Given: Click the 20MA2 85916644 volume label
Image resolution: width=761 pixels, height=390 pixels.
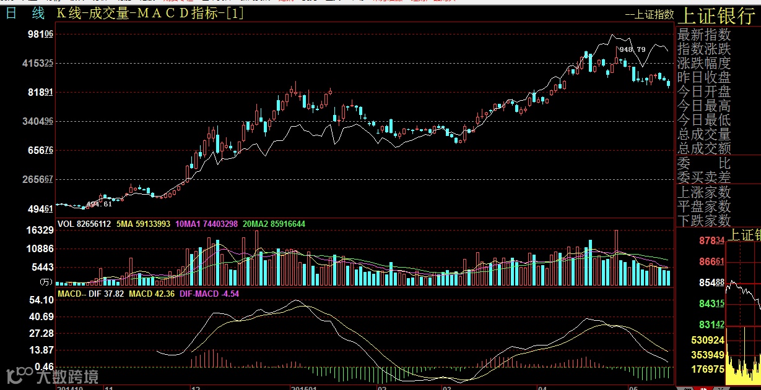Looking at the screenshot, I should (274, 224).
